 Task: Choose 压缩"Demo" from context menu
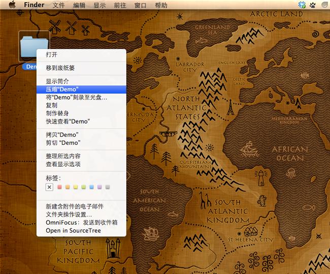(81, 89)
